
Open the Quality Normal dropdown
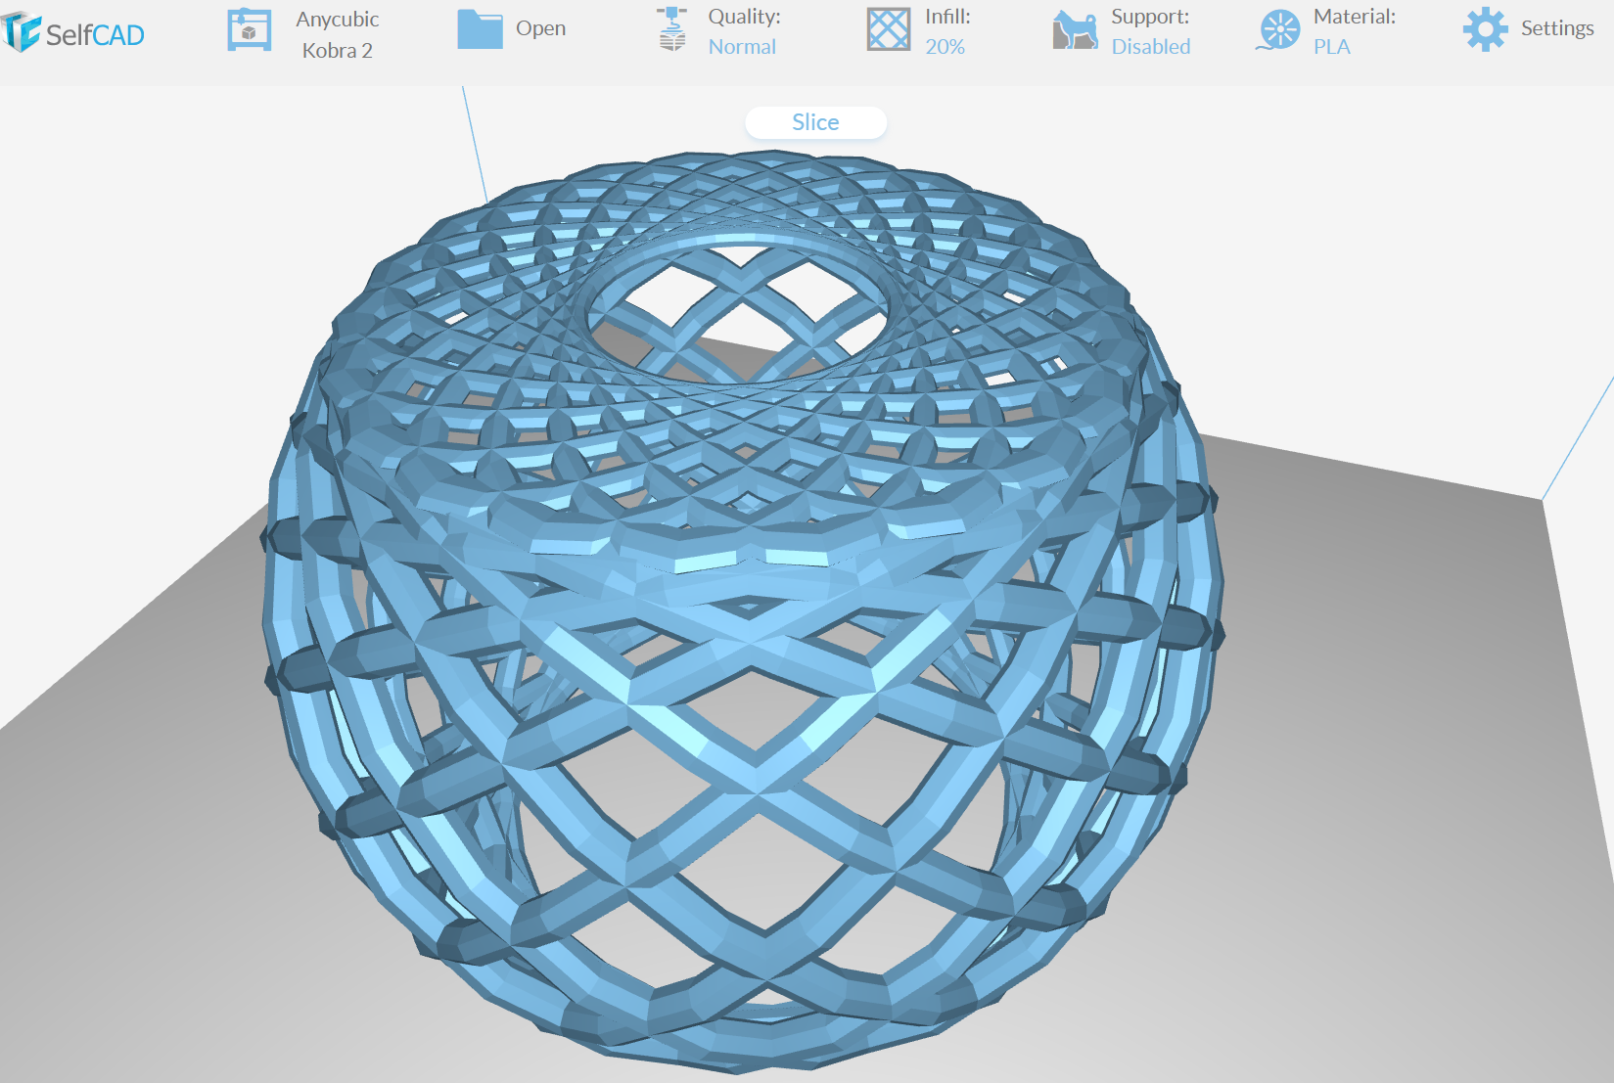coord(742,47)
